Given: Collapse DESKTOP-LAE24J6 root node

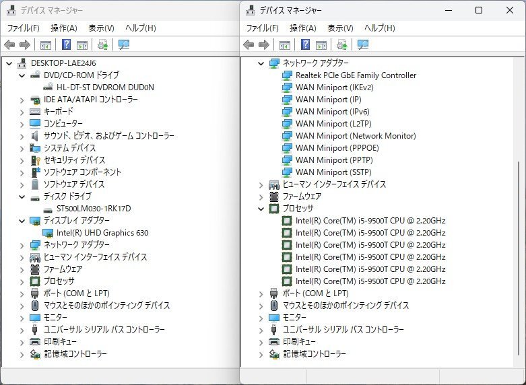Looking at the screenshot, I should (x=9, y=63).
